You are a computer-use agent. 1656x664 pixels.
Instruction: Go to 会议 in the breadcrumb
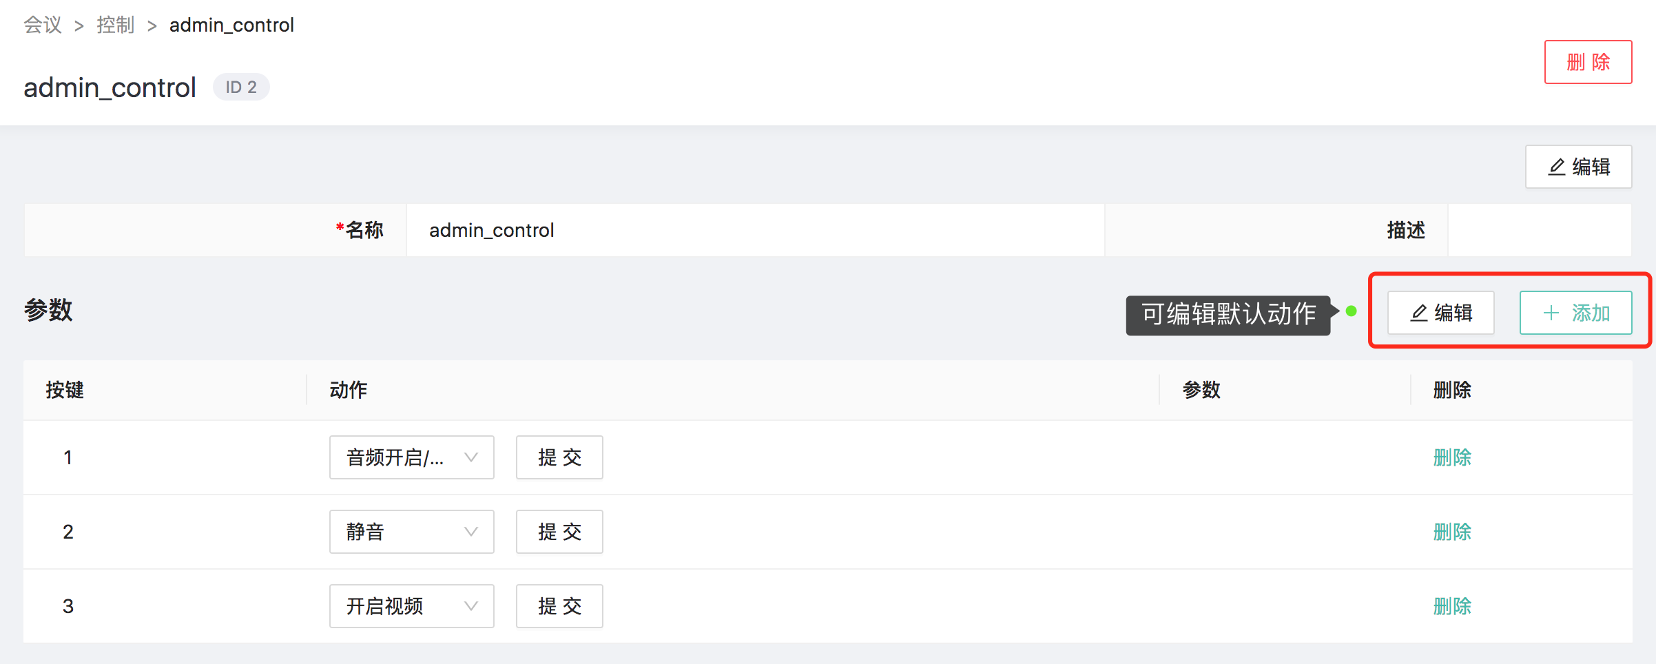point(43,25)
